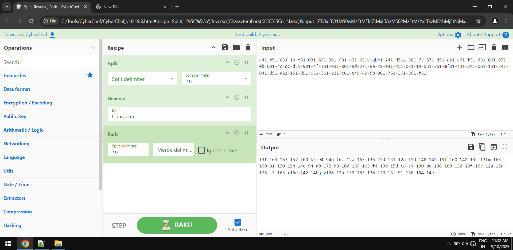Open the Favourites category

[49, 75]
